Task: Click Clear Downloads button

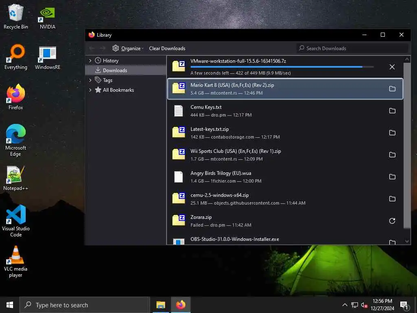Action: coord(167,48)
